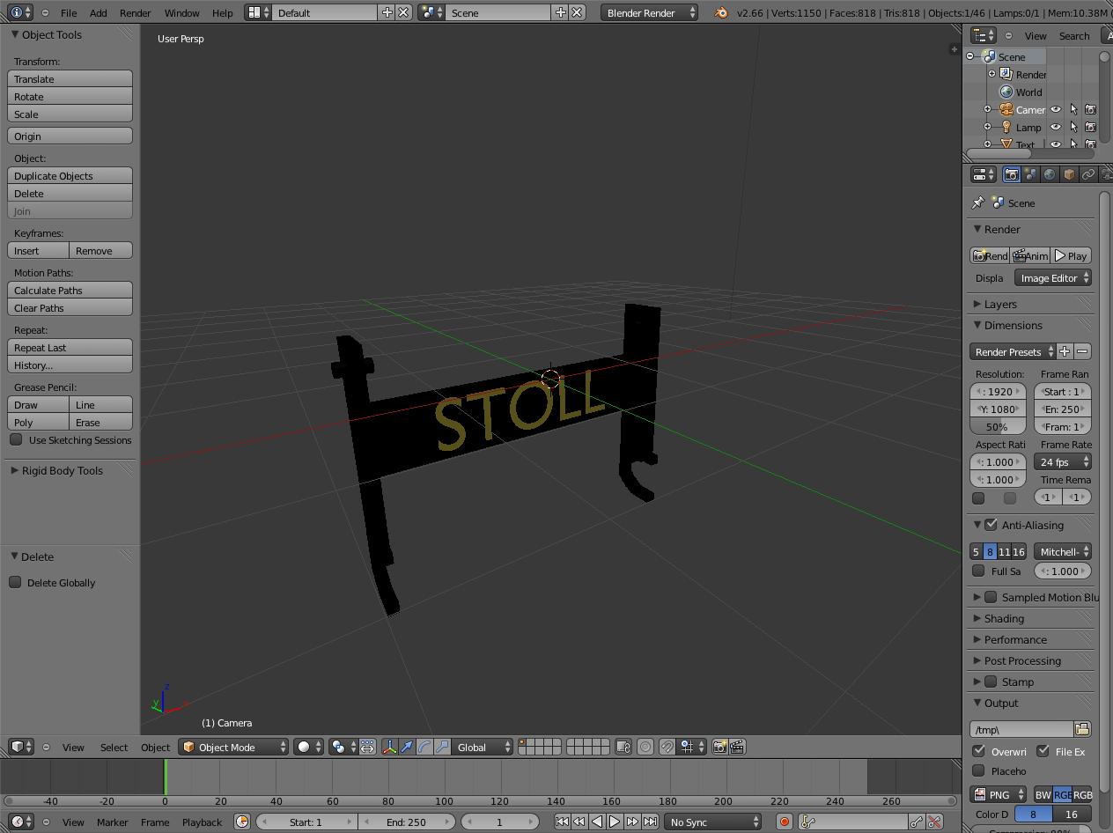Image resolution: width=1113 pixels, height=833 pixels.
Task: Click the OpenGL render active viewport camera icon
Action: (719, 747)
